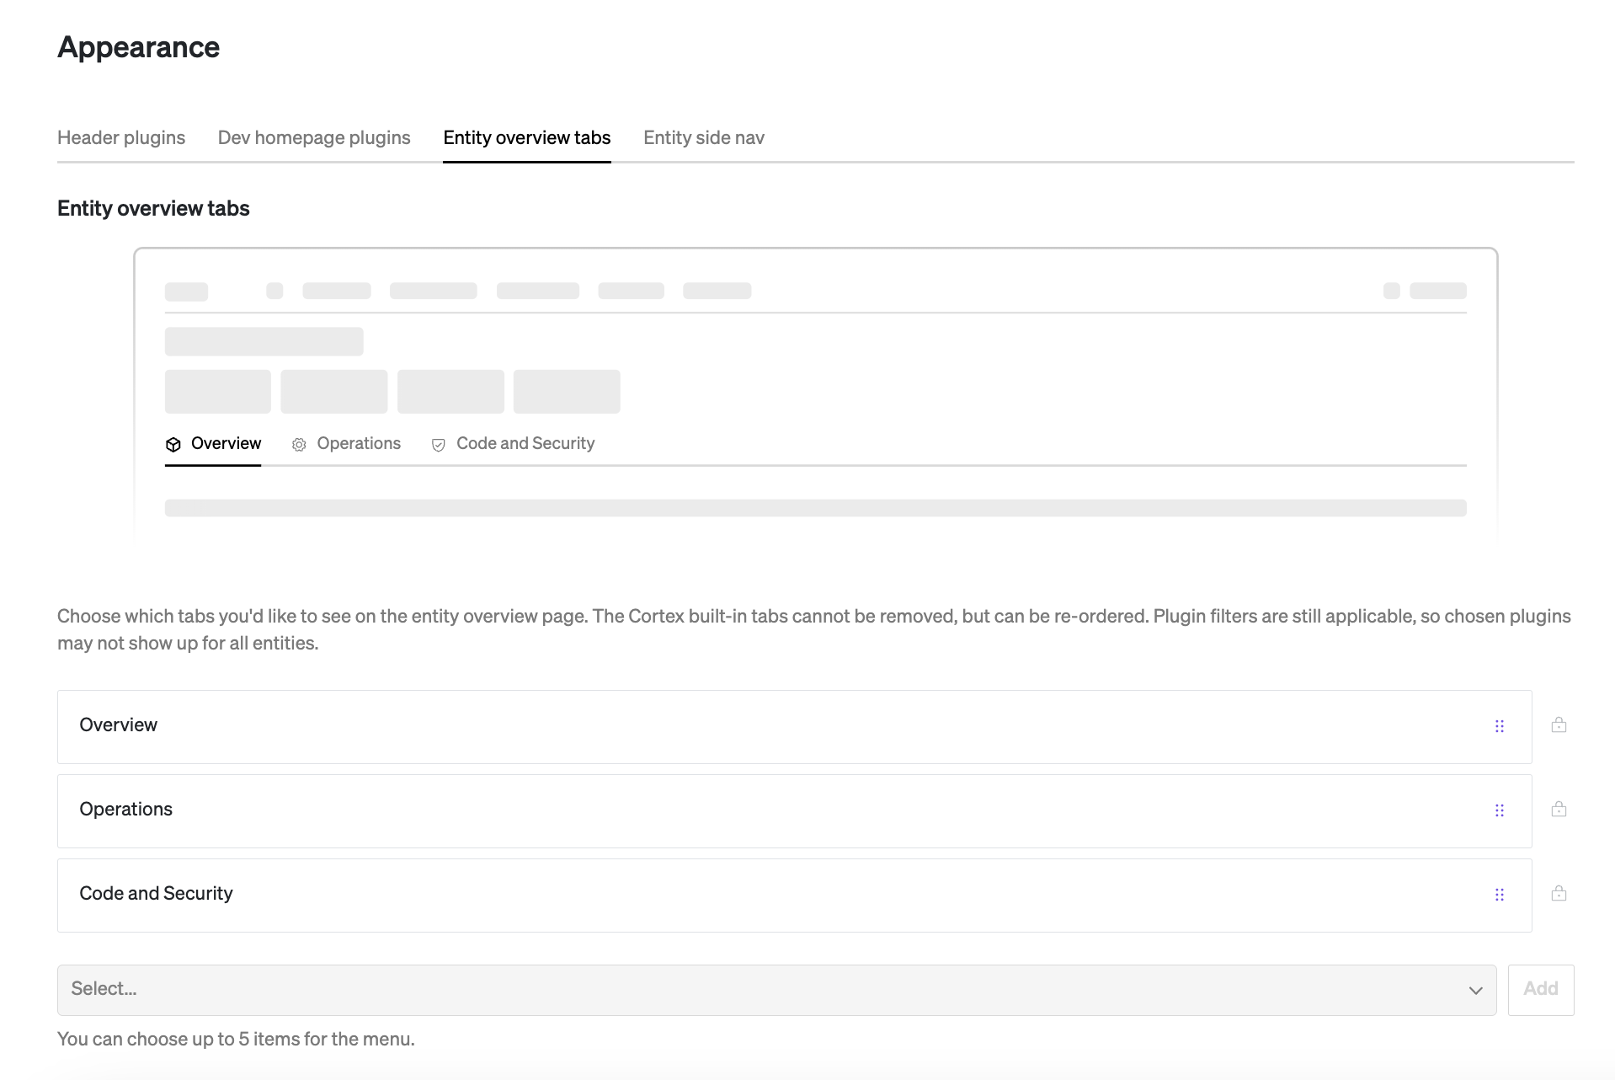The height and width of the screenshot is (1080, 1615).
Task: Select the Entity overview tabs tab
Action: [x=526, y=137]
